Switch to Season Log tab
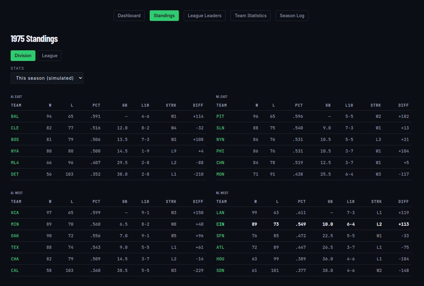This screenshot has height=286, width=424. (292, 16)
